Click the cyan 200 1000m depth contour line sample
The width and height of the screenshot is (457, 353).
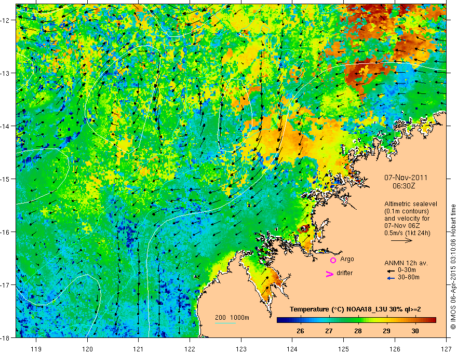tap(225, 323)
